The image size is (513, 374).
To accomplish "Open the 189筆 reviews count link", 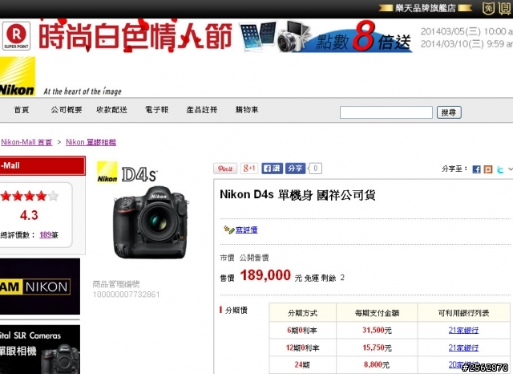I will coord(49,234).
